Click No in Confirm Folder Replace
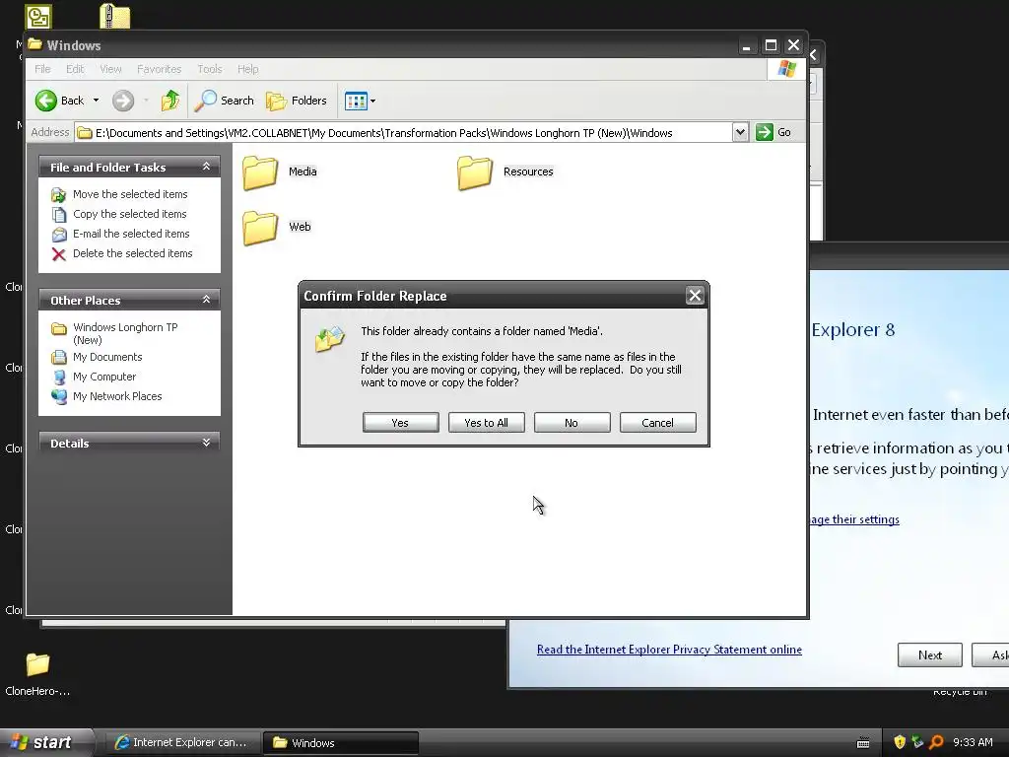The image size is (1009, 757). (572, 423)
